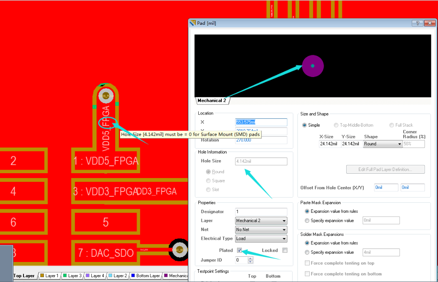Open the Shape dropdown set to Round
This screenshot has height=282, width=438.
382,144
